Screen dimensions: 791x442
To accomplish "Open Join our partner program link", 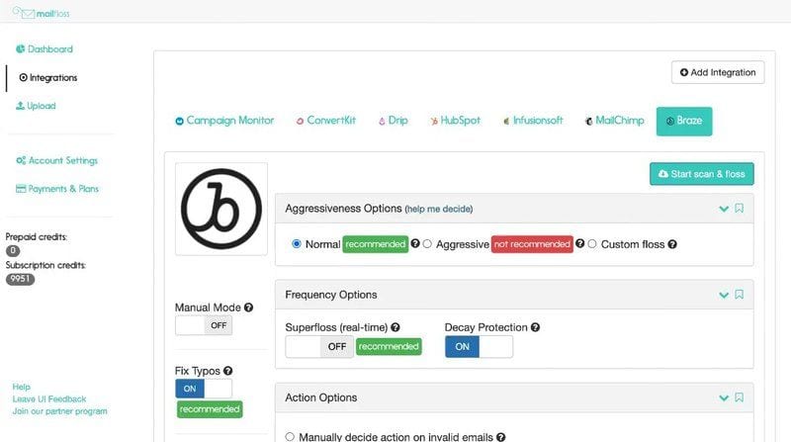I will click(60, 410).
